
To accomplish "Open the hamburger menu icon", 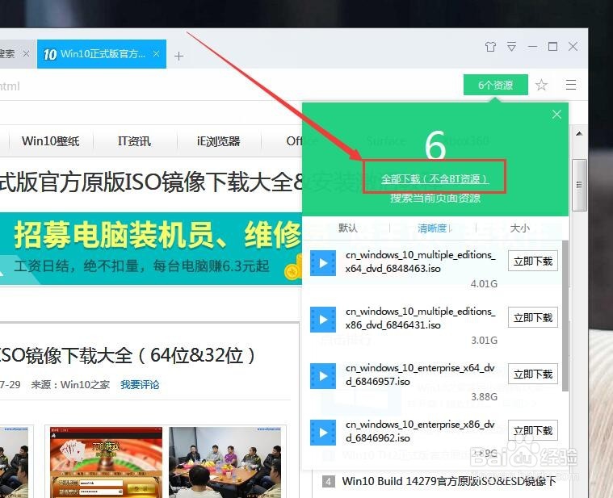I will 571,85.
